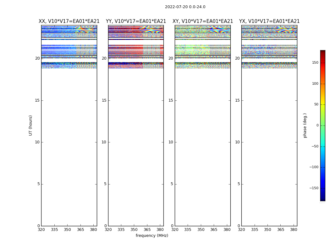
Task: Click the XY panel title
Action: click(x=203, y=21)
